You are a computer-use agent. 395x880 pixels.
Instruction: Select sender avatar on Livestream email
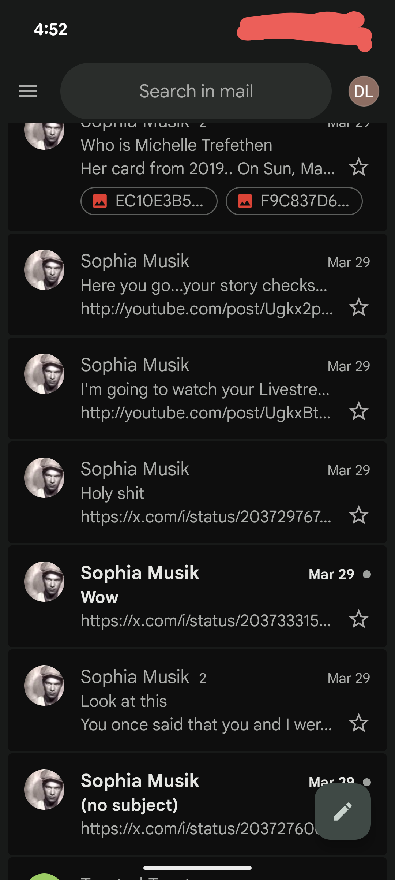pos(44,374)
